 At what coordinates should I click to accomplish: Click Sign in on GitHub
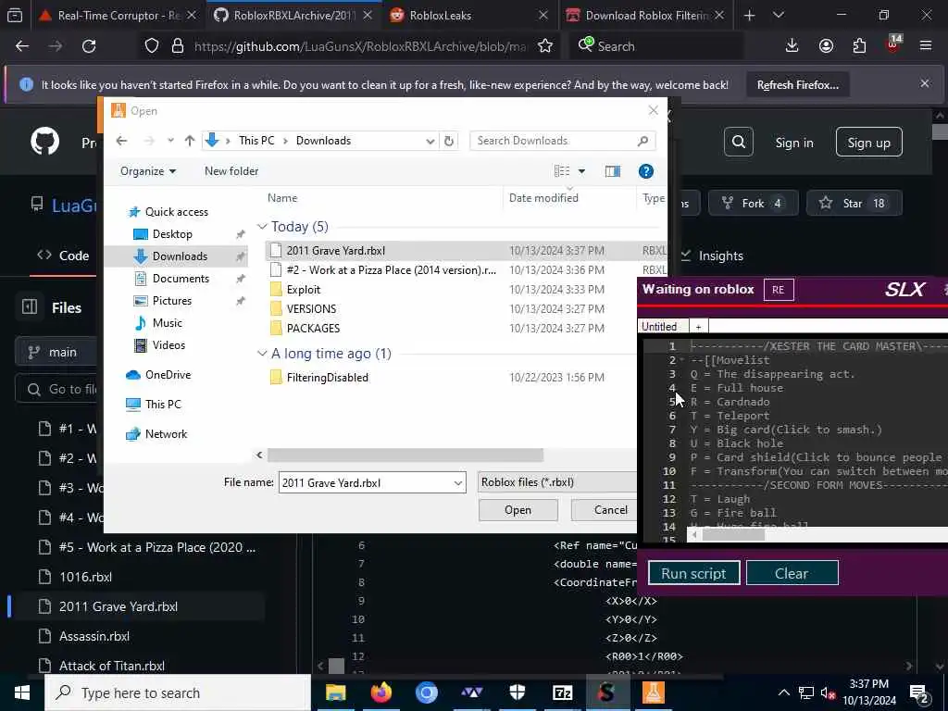[794, 143]
